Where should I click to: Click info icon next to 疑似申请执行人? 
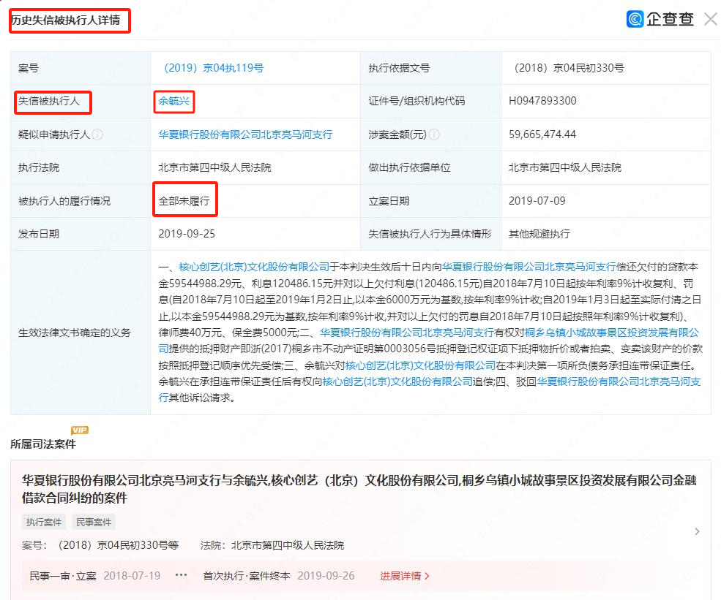[x=97, y=134]
